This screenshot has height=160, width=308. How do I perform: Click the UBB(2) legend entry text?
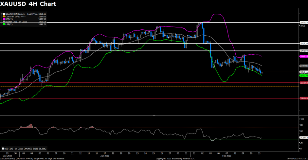(9, 19)
